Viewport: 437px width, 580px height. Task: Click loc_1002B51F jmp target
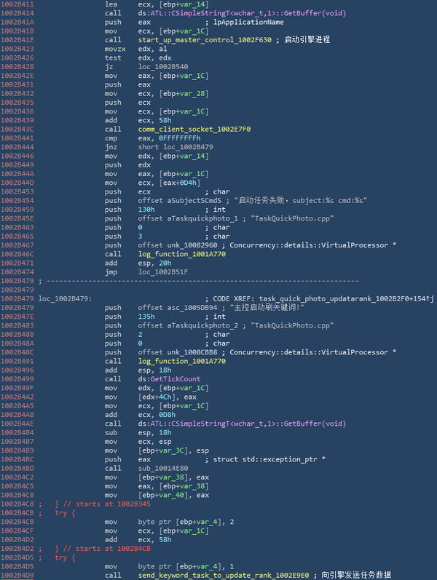[163, 272]
